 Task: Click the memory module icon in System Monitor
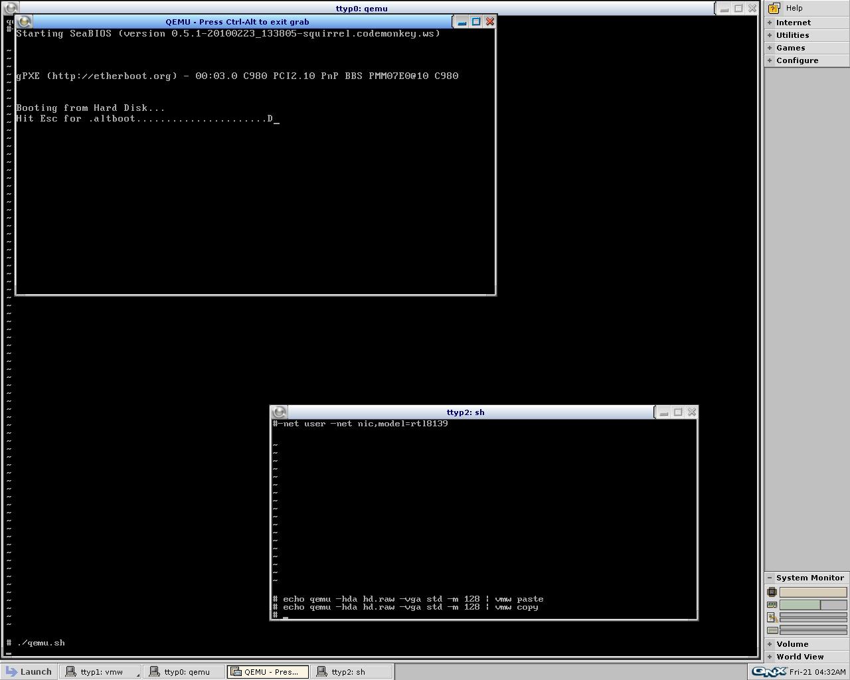(772, 605)
